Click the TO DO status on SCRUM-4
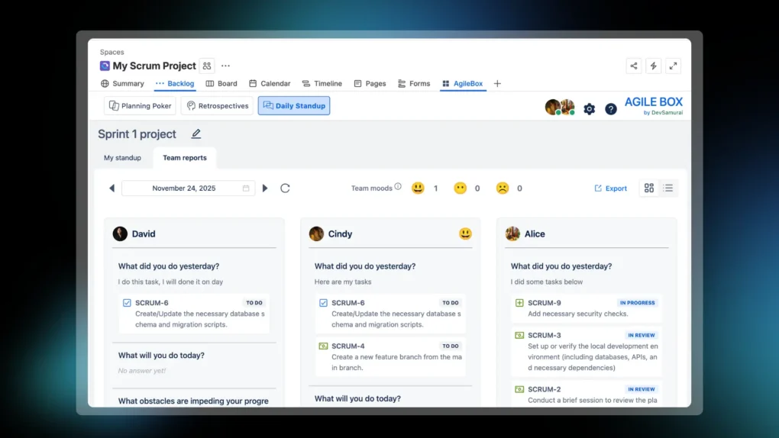This screenshot has height=438, width=779. 450,346
